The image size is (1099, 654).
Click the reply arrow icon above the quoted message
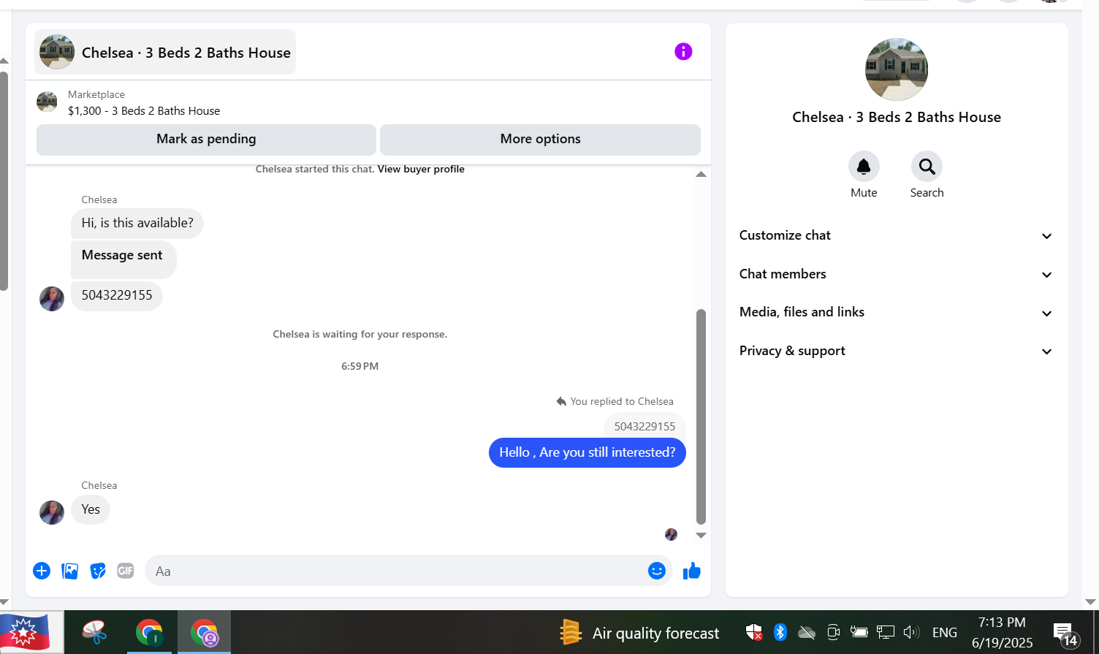click(x=561, y=401)
